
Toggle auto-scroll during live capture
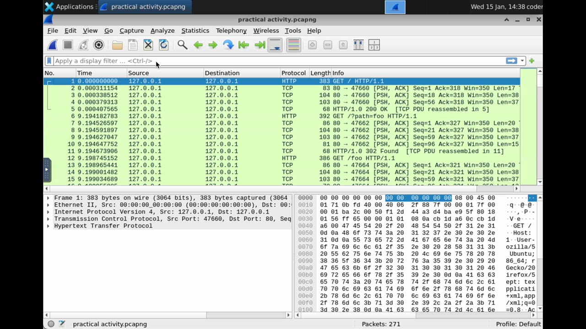(x=275, y=45)
